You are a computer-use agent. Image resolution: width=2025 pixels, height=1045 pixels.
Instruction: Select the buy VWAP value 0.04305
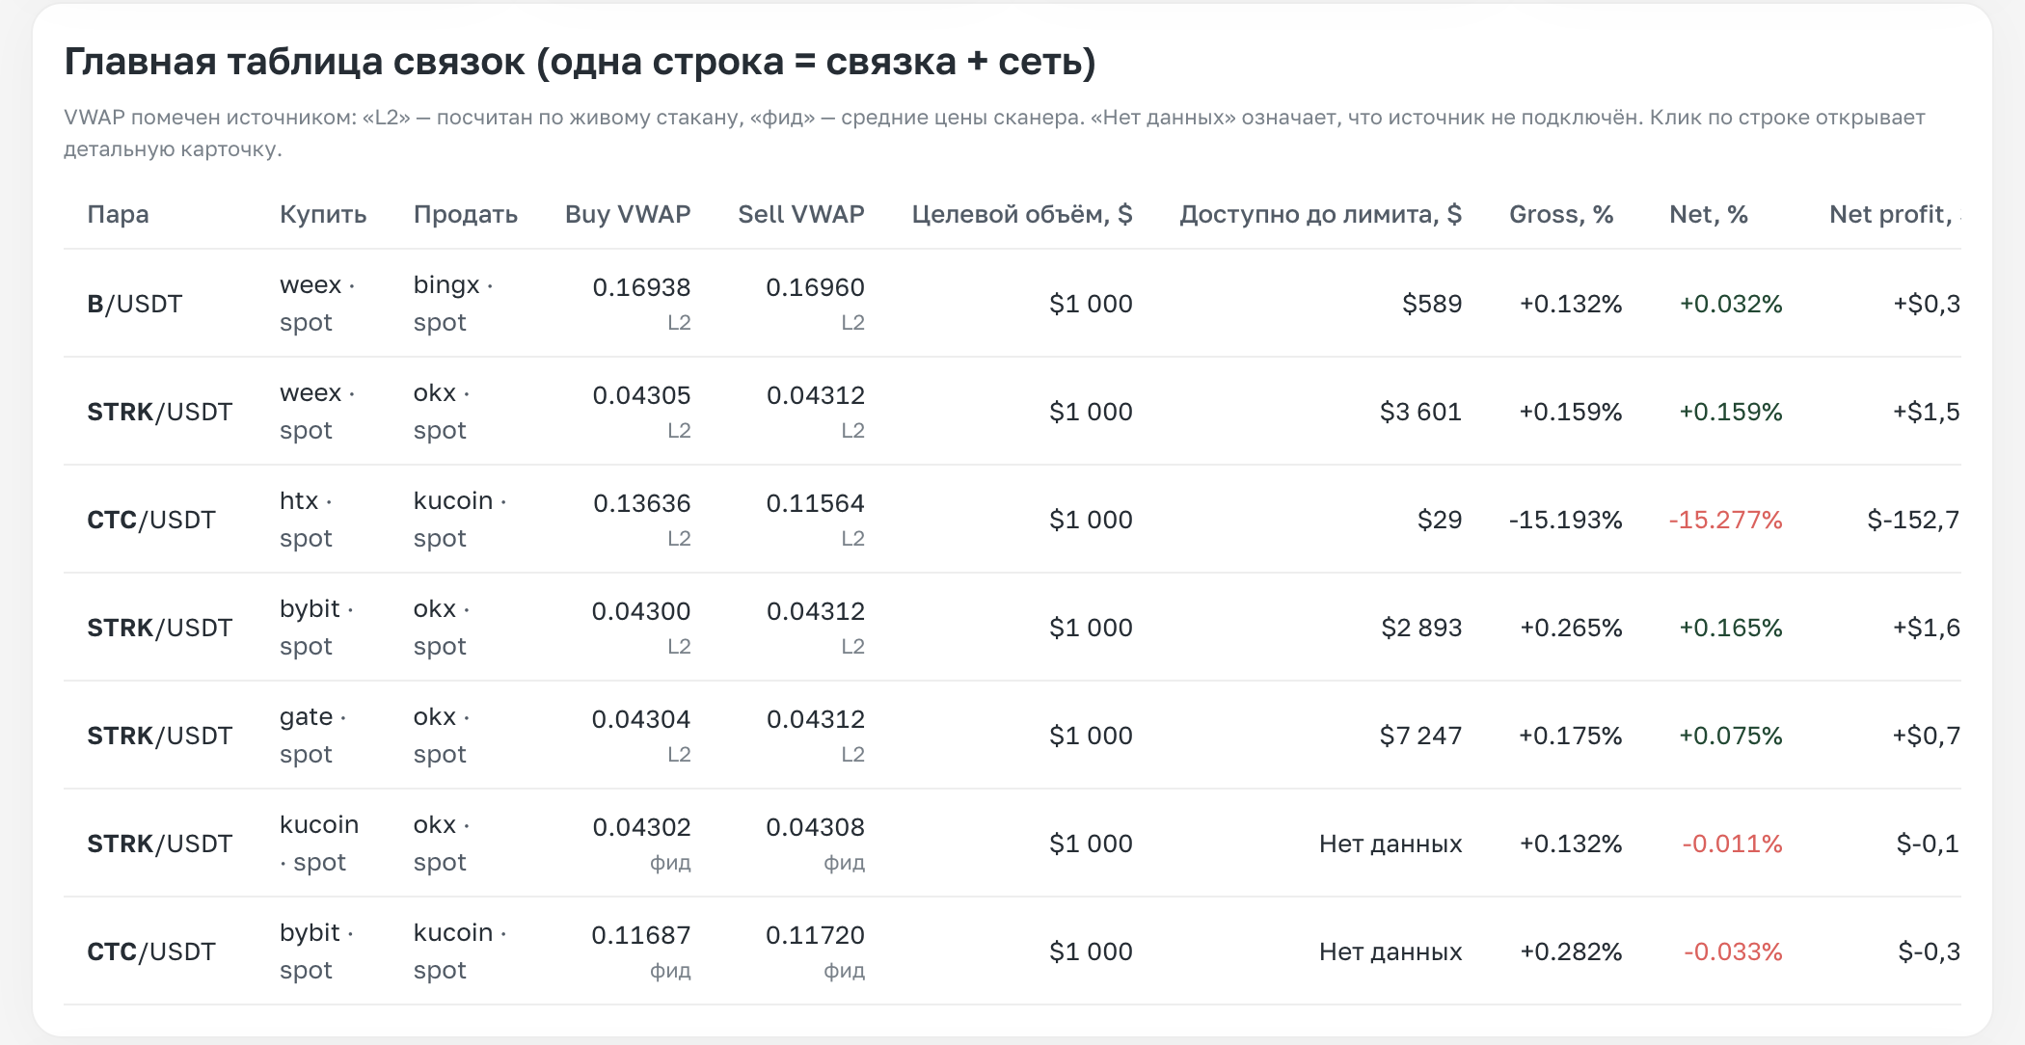coord(641,395)
